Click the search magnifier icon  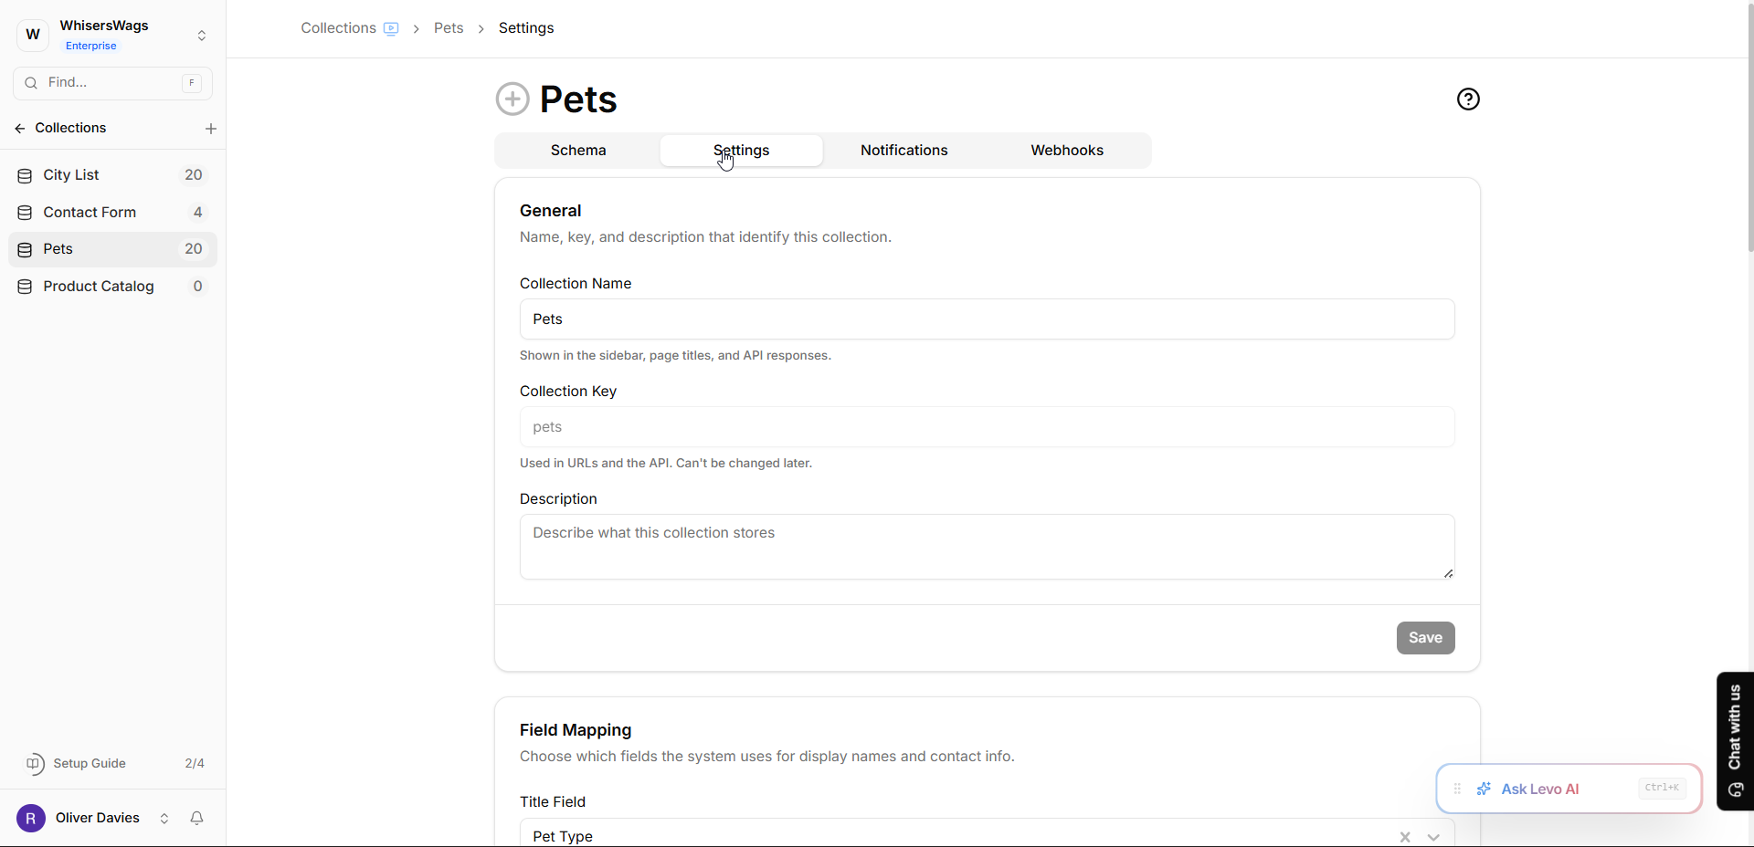(31, 83)
